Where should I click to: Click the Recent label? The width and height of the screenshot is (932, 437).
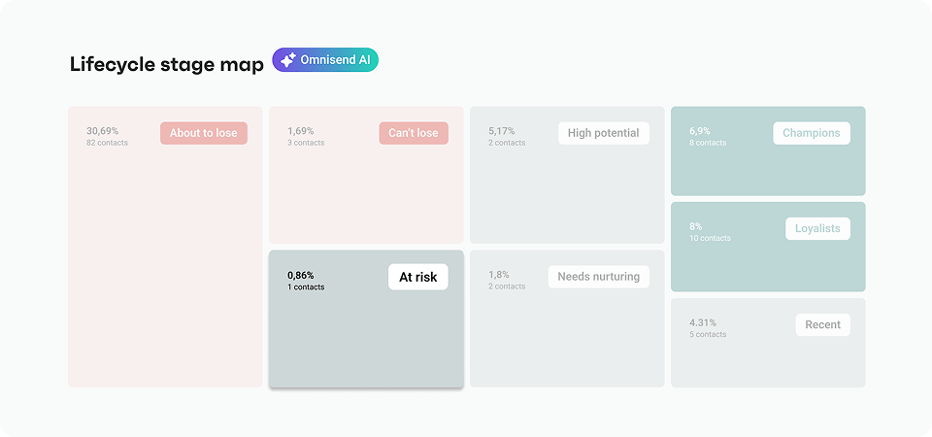822,324
